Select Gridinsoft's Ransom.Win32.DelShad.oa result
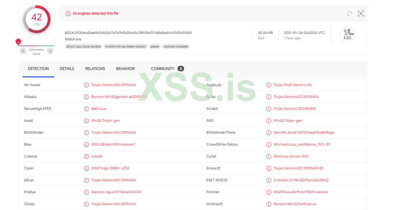The height and width of the screenshot is (210, 393). pyautogui.click(x=295, y=204)
